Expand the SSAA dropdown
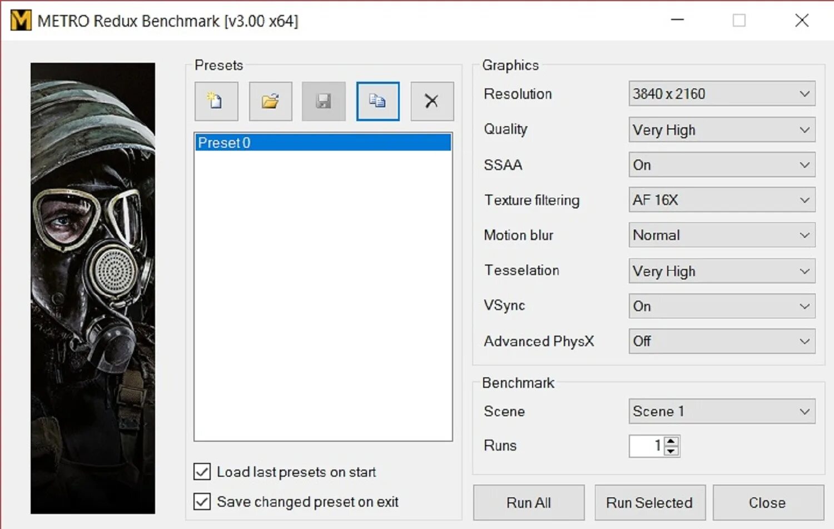 722,165
